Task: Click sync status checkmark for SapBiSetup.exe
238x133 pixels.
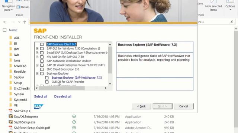Action: [74, 122]
